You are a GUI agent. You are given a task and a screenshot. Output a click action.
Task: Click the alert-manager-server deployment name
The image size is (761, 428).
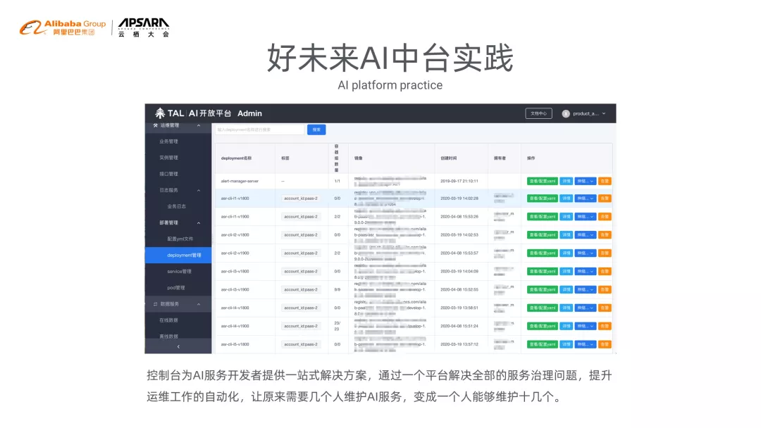(240, 182)
